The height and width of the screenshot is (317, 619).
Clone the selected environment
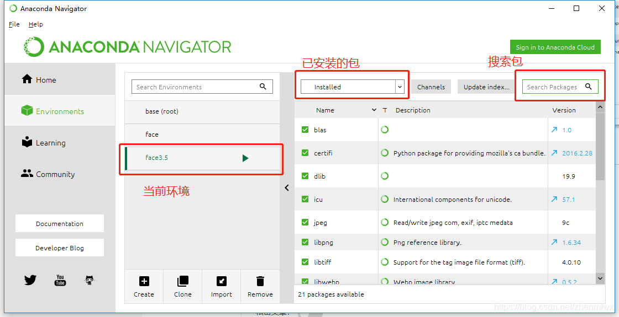[183, 286]
